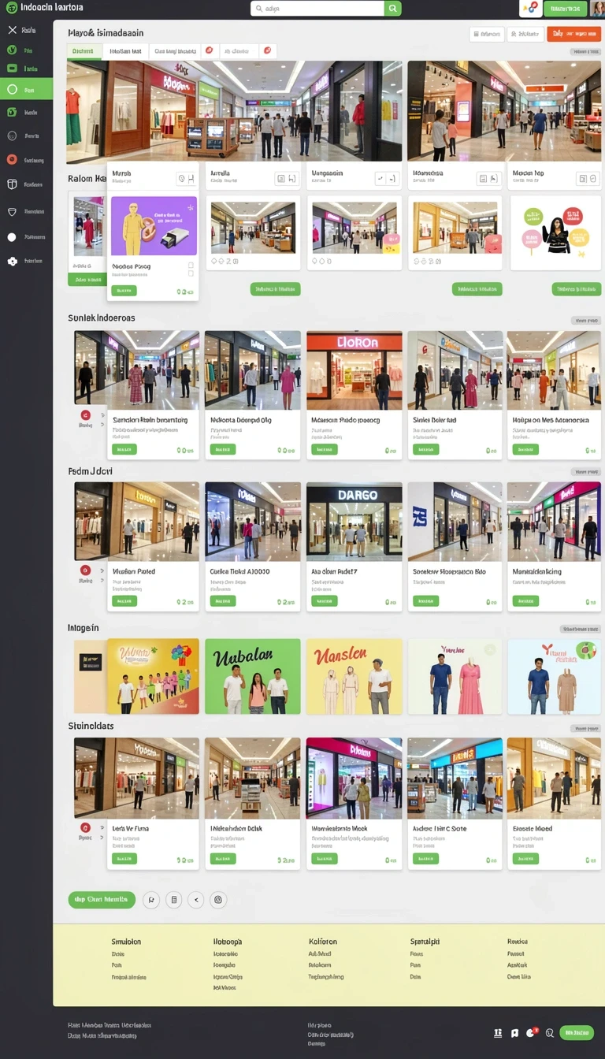Click the green button in the bottom-right bar
The image size is (605, 1059).
(x=577, y=1033)
